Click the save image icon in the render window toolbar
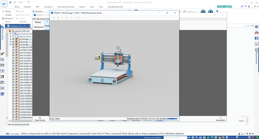 [x=58, y=18]
